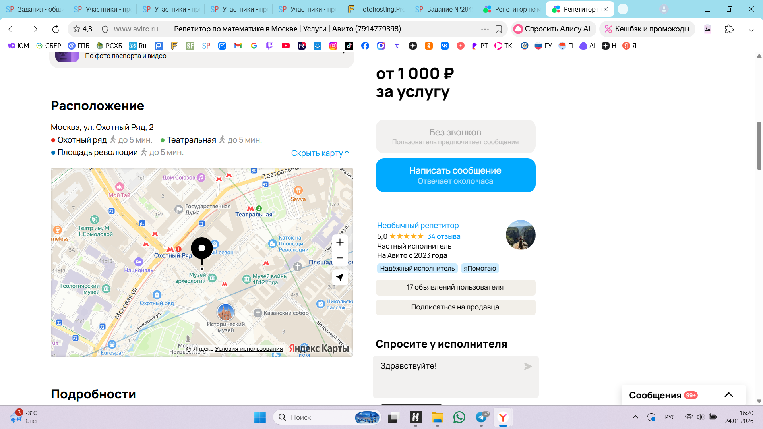The height and width of the screenshot is (429, 763).
Task: Click the page vertical scrollbar thumb
Action: tap(759, 146)
